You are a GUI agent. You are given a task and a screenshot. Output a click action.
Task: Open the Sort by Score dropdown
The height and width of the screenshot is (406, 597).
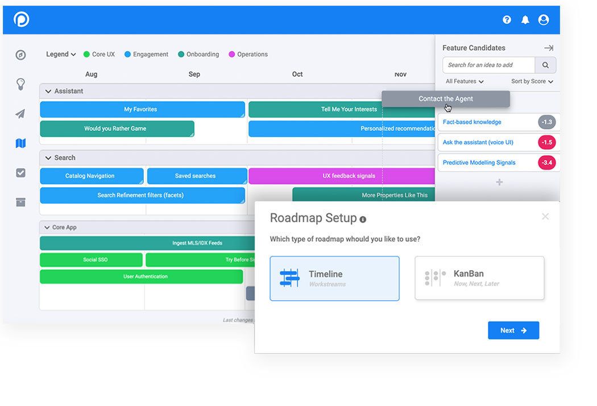pos(531,81)
